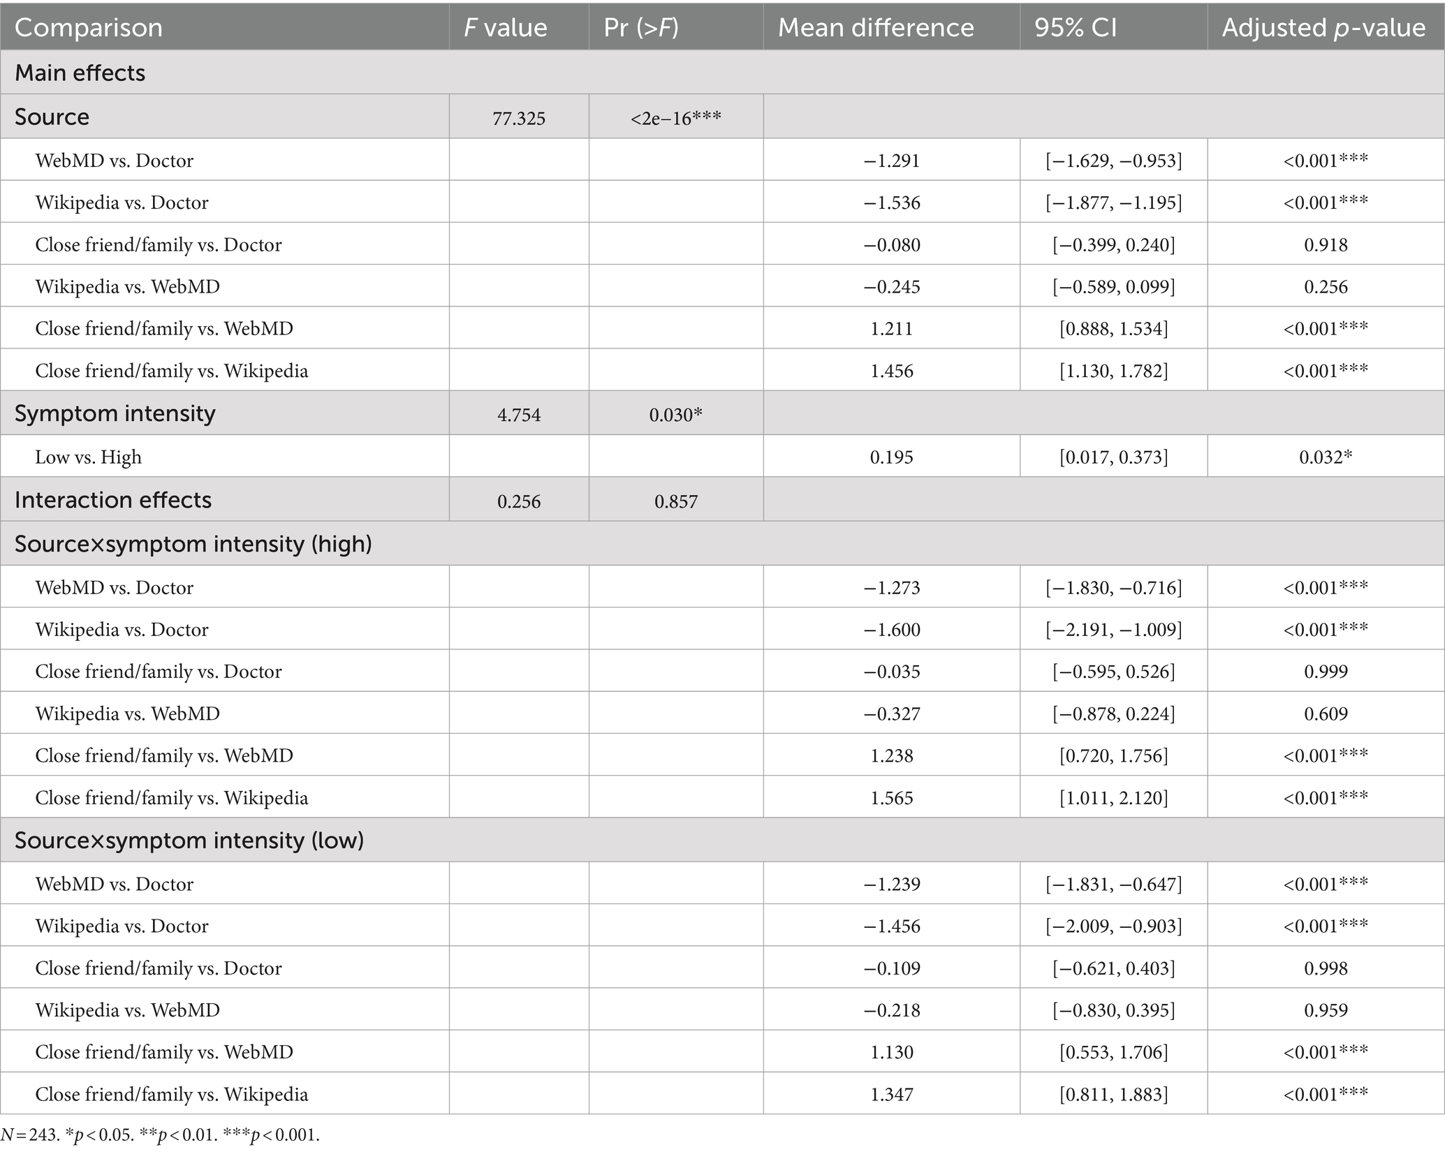Select the mean difference −0.327

point(892,714)
